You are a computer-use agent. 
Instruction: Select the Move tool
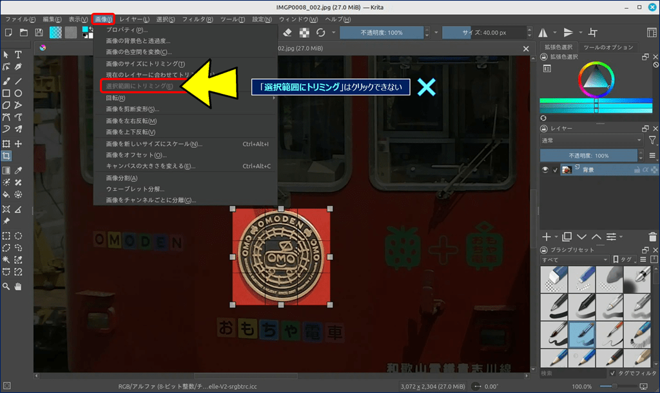click(x=18, y=144)
